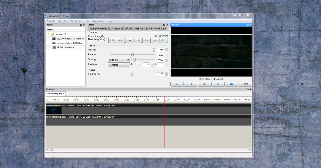Jump to the previous clip in preview
The image size is (321, 168).
coord(177,84)
